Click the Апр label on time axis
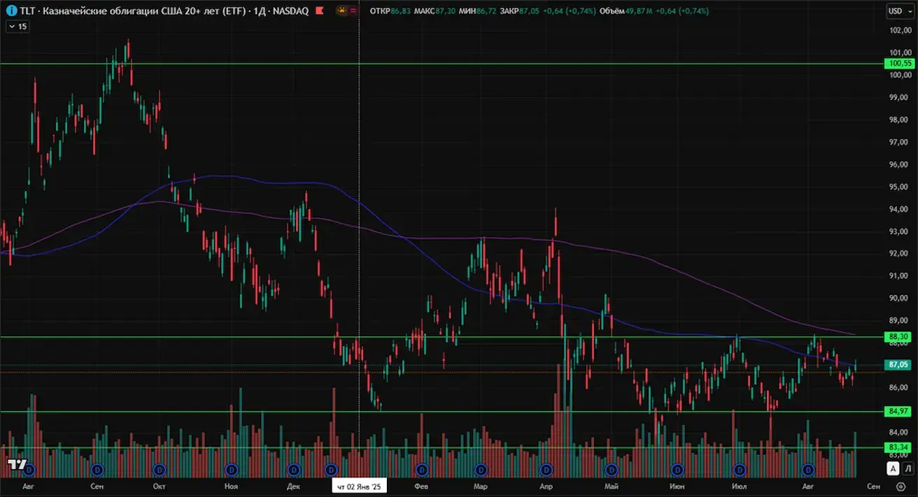This screenshot has height=497, width=918. (546, 486)
